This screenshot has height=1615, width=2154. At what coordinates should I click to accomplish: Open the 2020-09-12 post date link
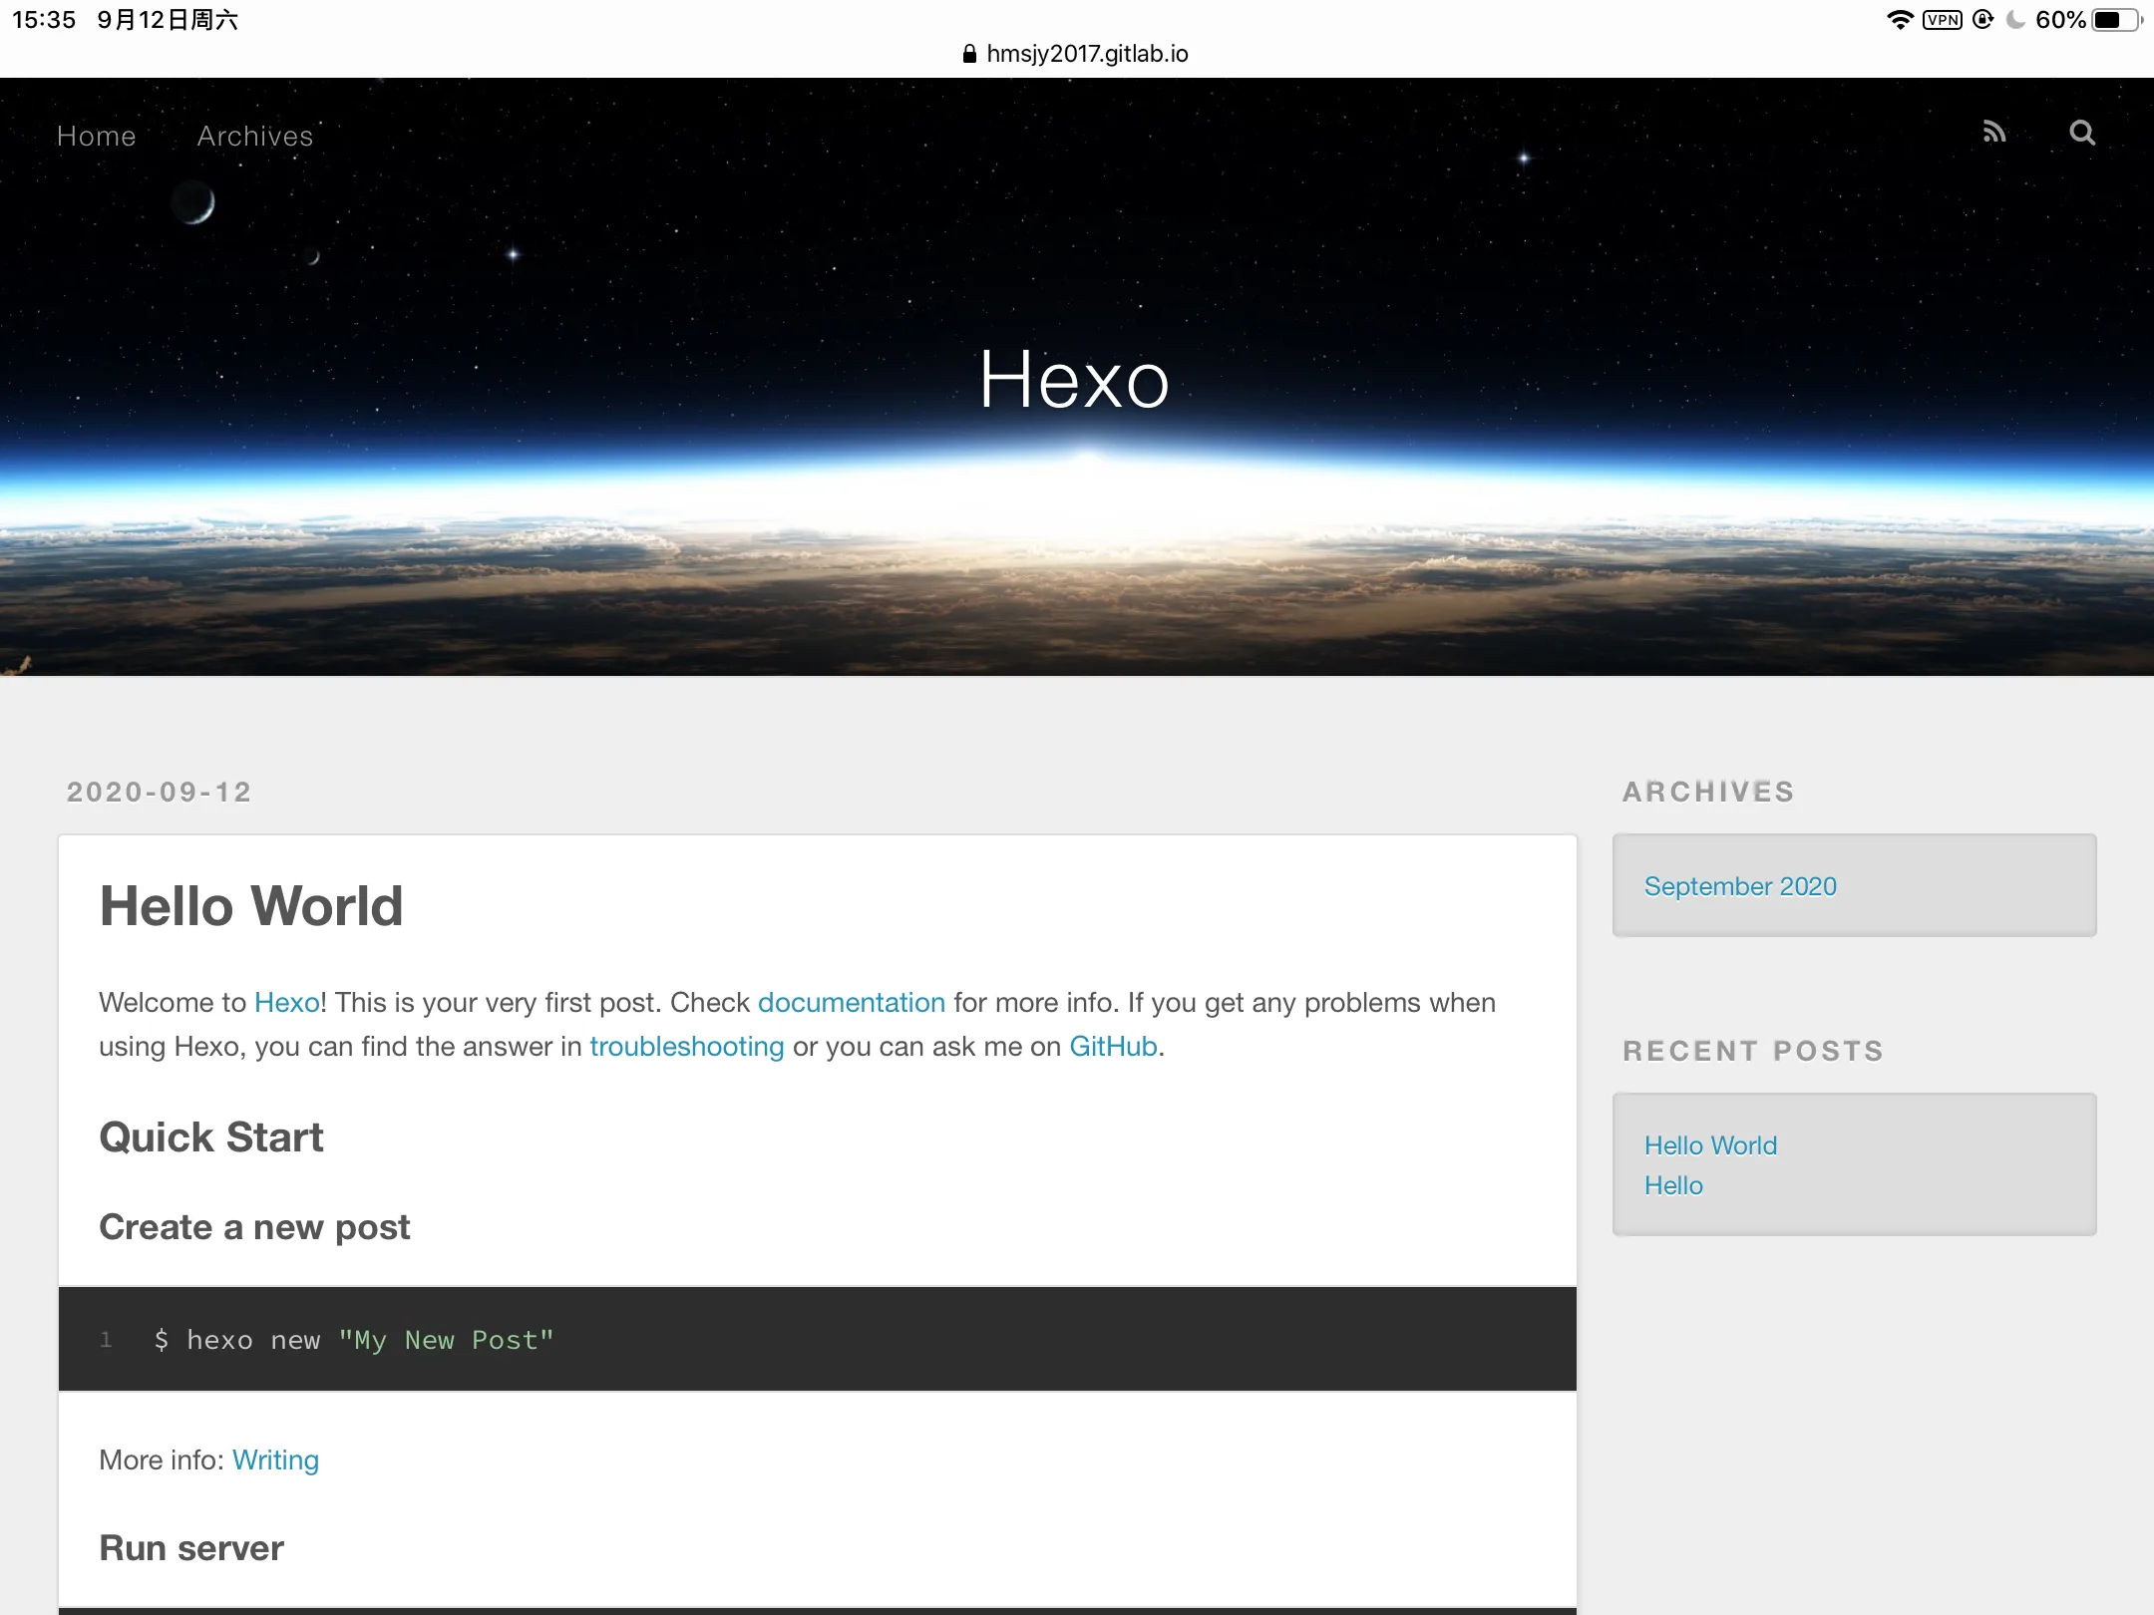tap(159, 792)
